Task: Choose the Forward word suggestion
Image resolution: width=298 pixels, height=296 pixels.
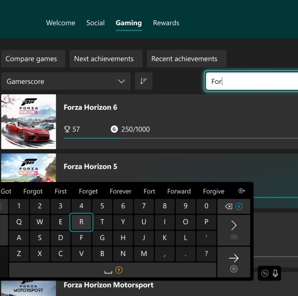Action: click(x=179, y=191)
